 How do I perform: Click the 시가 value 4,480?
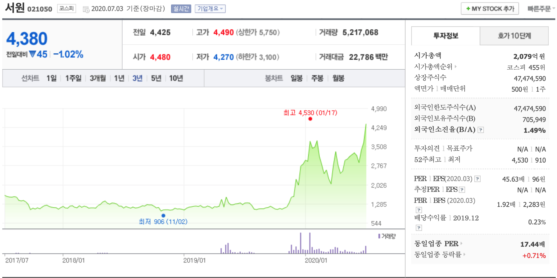(x=160, y=57)
